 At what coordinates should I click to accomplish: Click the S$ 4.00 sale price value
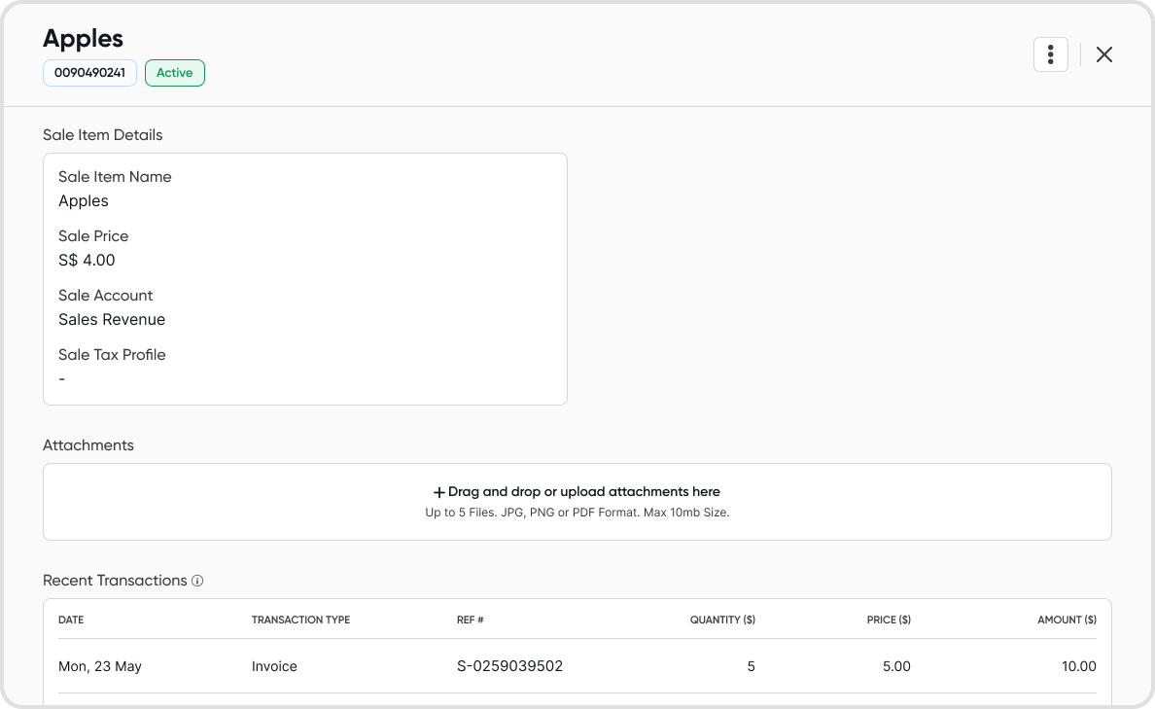(87, 260)
